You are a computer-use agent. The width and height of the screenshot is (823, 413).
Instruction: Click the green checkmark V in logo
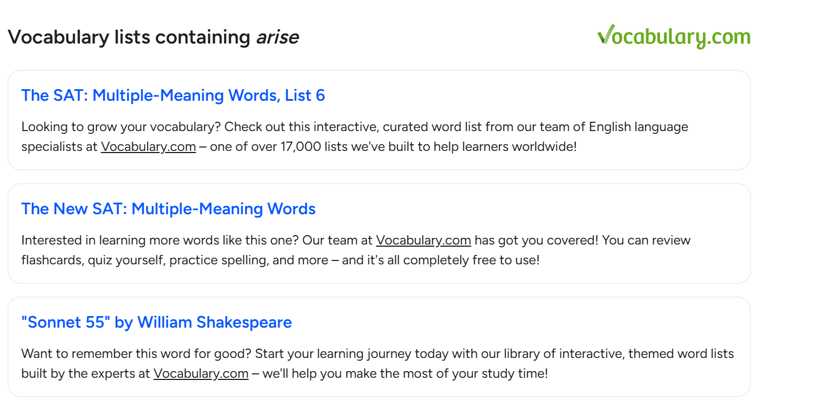606,34
